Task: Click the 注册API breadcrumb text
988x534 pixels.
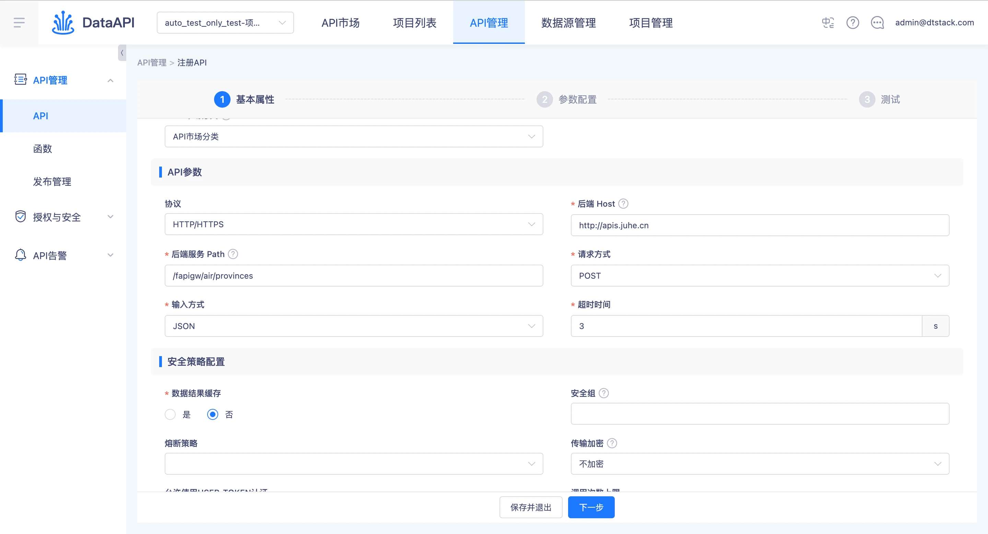Action: (192, 62)
